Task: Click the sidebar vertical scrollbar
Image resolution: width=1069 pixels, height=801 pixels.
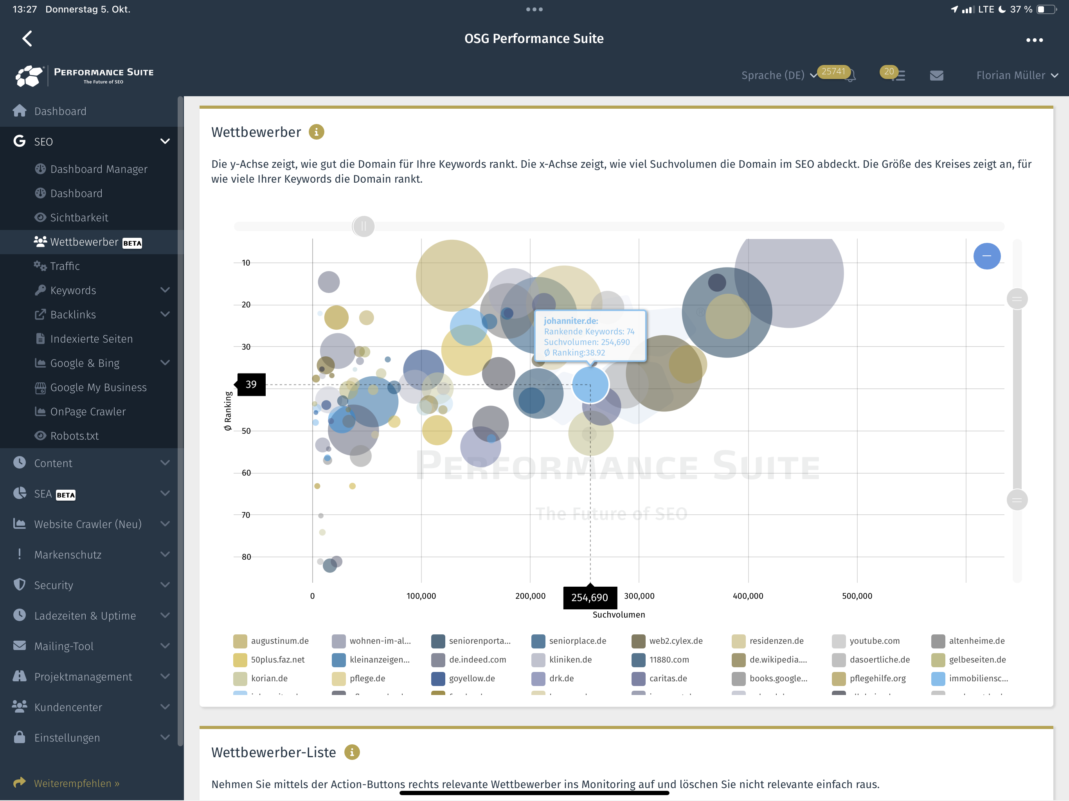Action: click(180, 420)
